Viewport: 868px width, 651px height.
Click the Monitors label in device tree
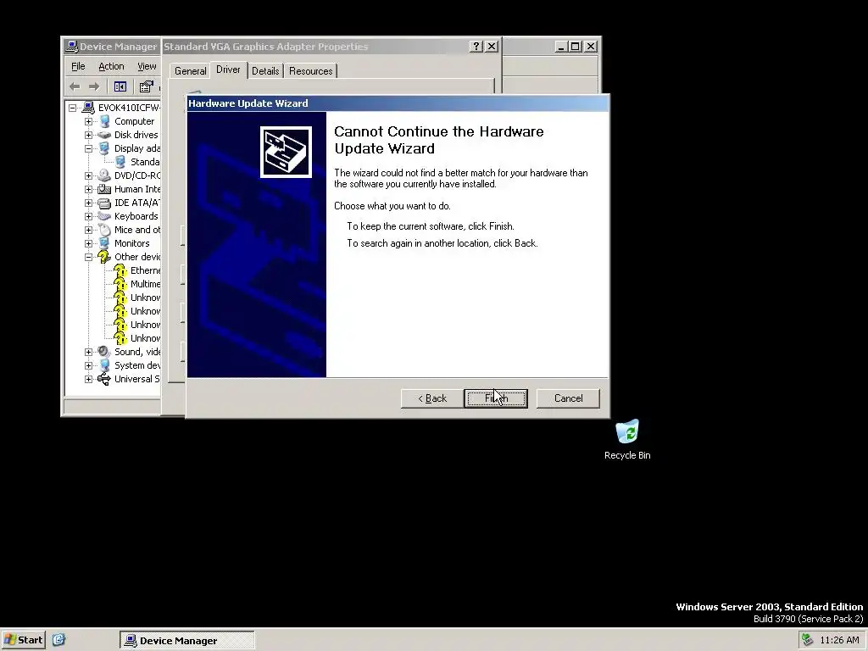click(x=131, y=243)
